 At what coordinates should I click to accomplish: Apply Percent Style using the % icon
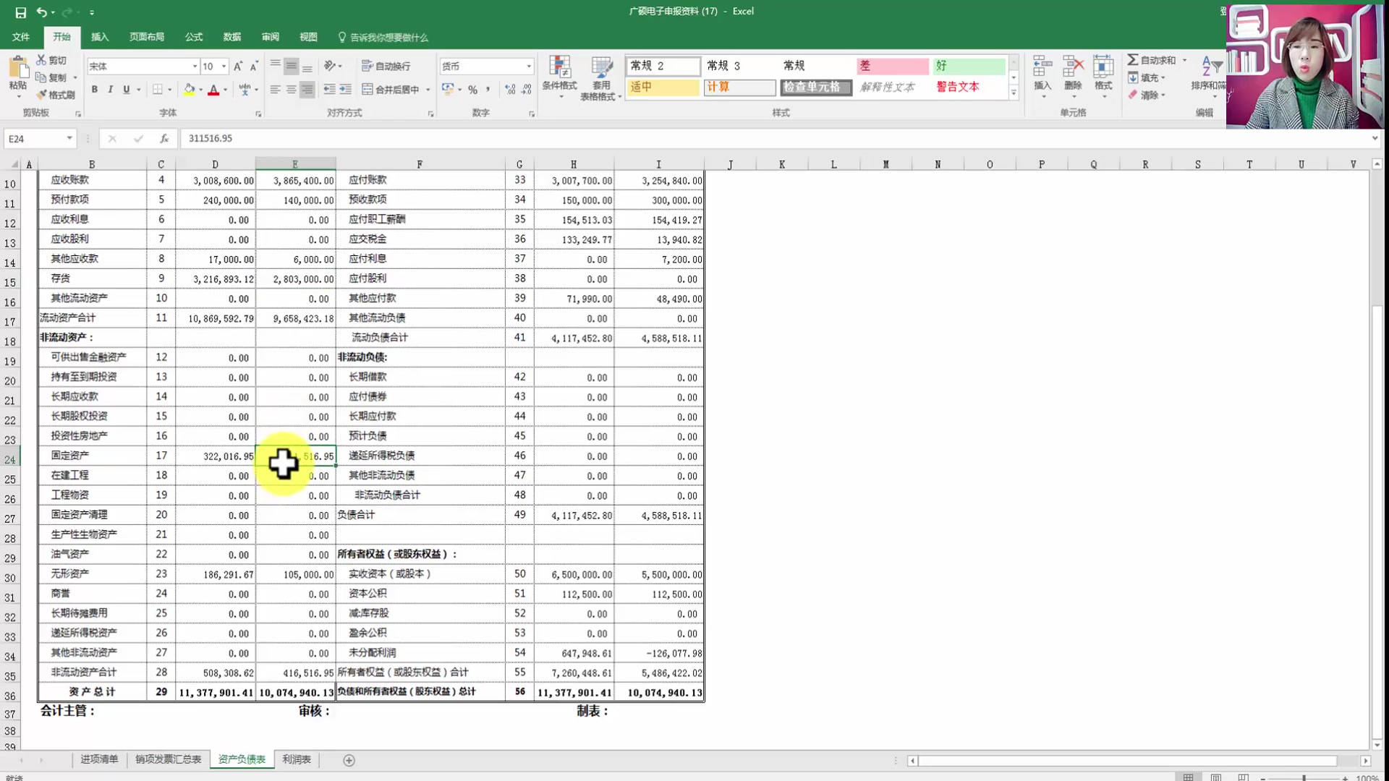[x=473, y=89]
